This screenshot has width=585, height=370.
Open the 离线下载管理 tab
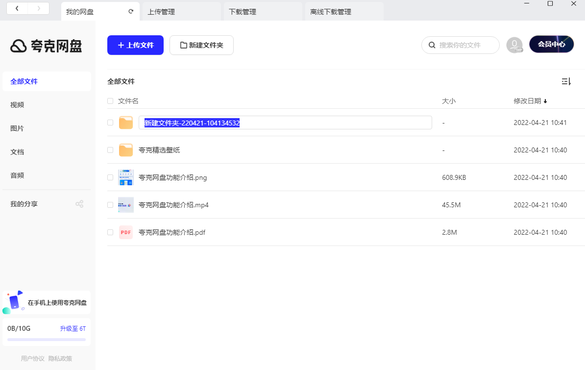(x=343, y=12)
